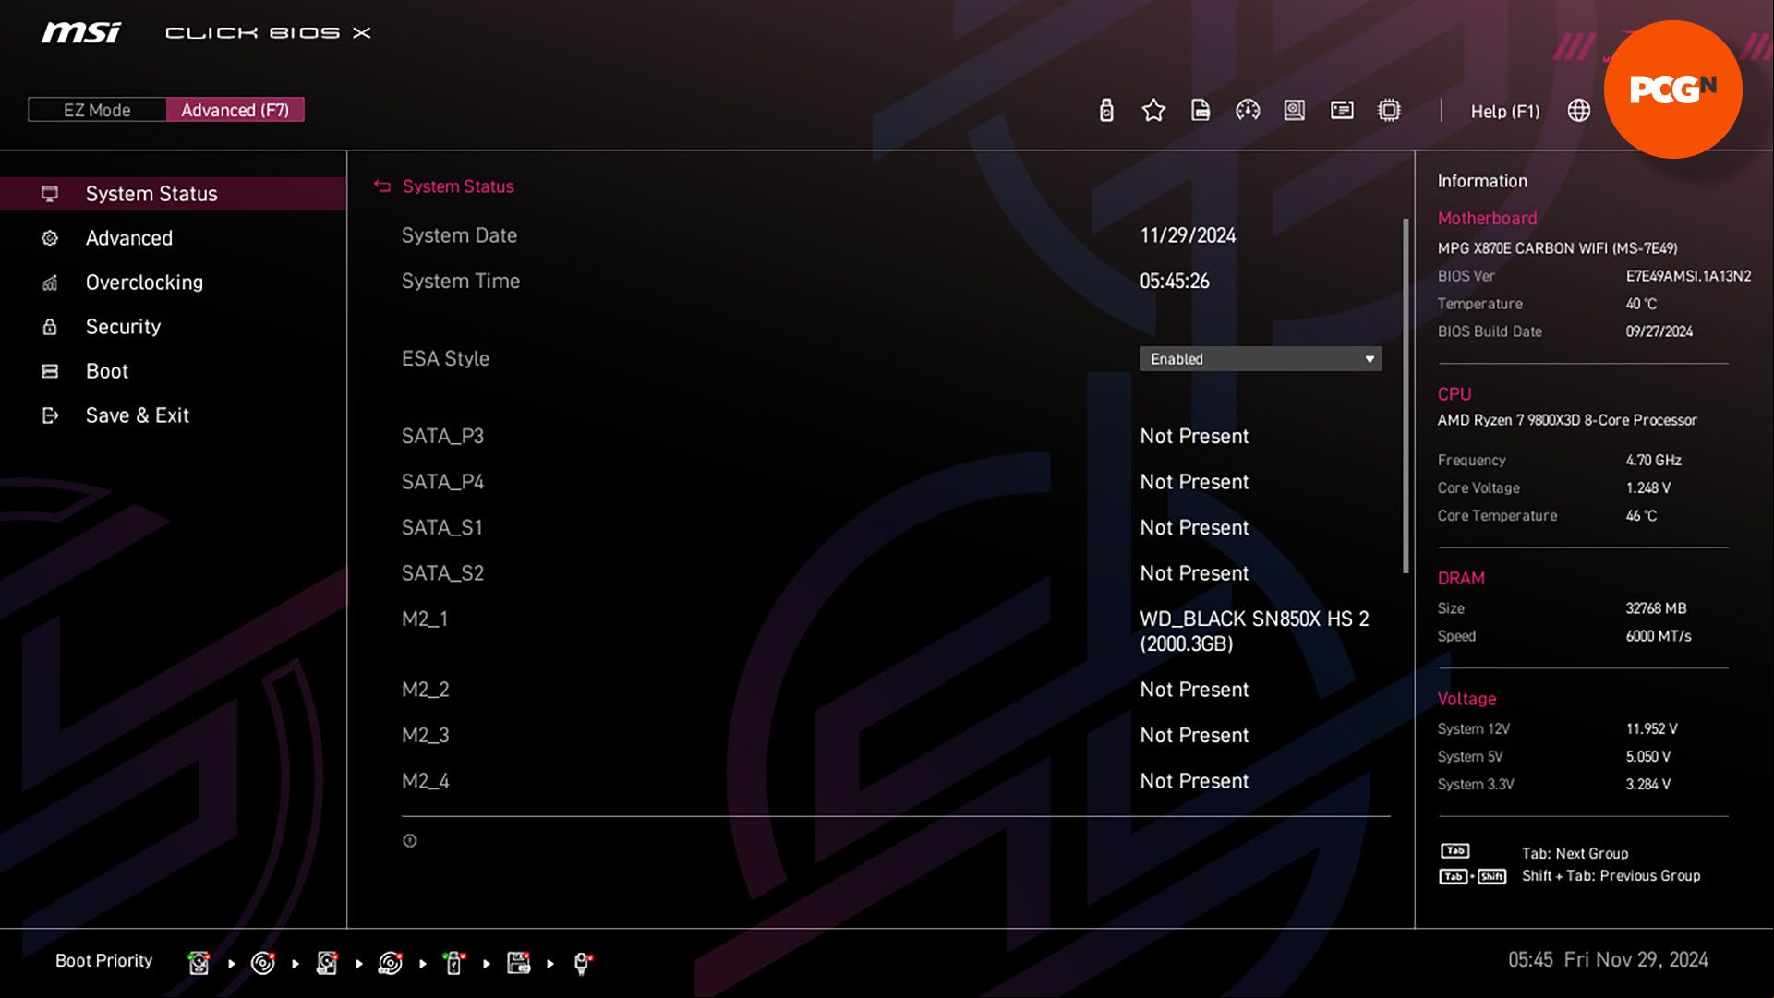Click the Motherboard heading in Information panel
This screenshot has width=1774, height=998.
click(x=1487, y=219)
